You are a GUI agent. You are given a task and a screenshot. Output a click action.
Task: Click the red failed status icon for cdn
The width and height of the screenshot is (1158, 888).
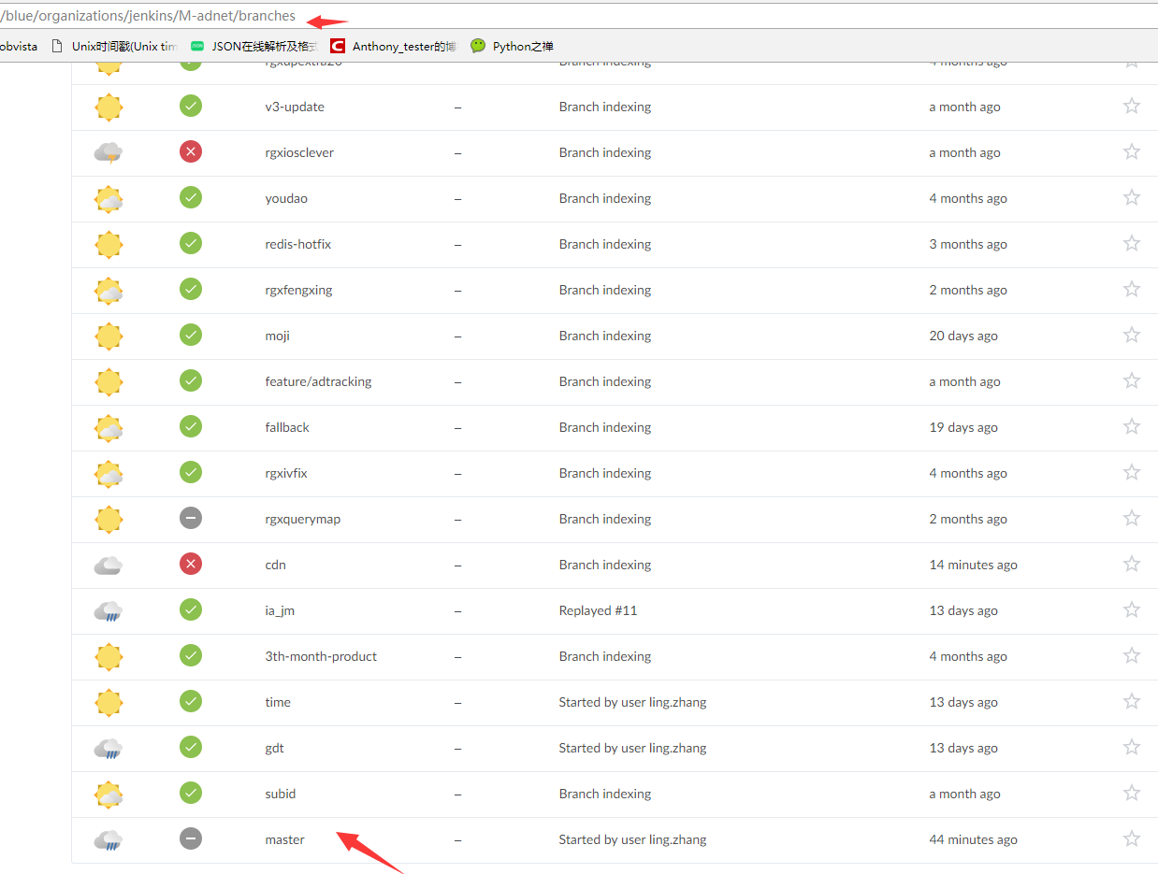click(191, 564)
